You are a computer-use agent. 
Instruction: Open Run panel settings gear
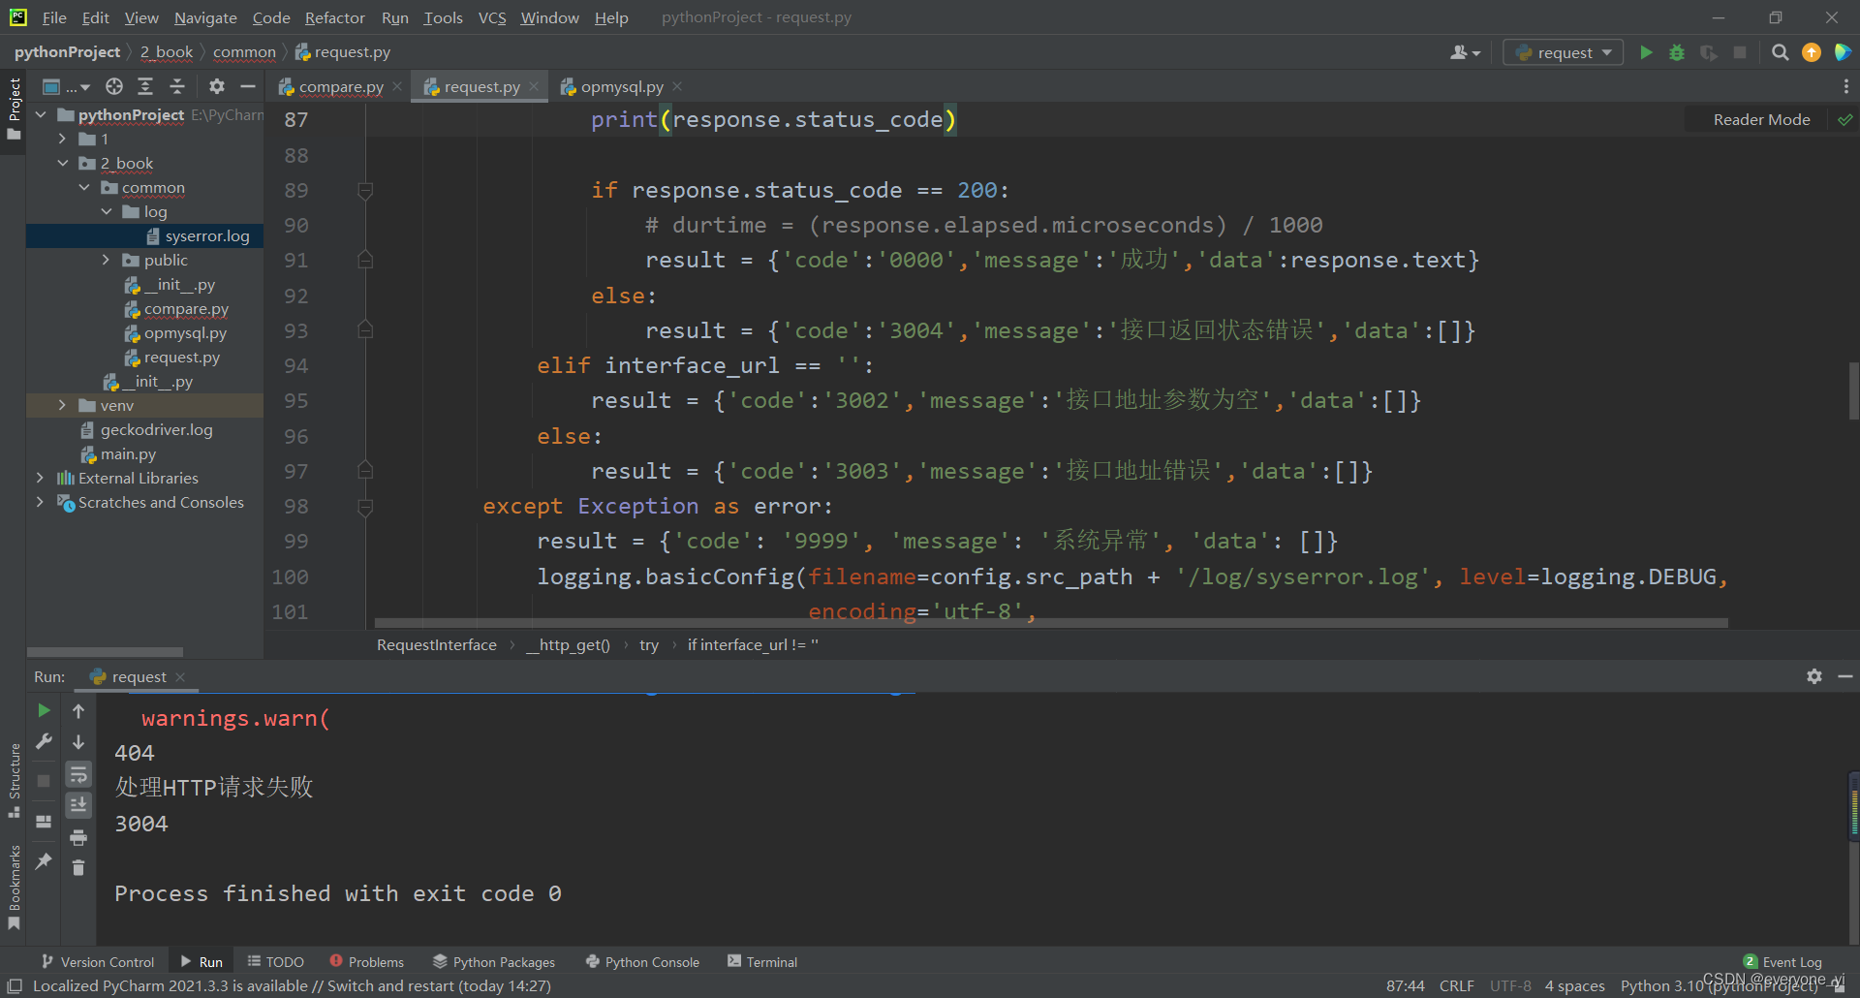click(x=1814, y=676)
